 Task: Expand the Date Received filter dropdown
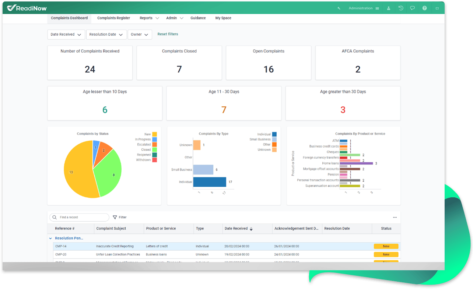pyautogui.click(x=66, y=35)
